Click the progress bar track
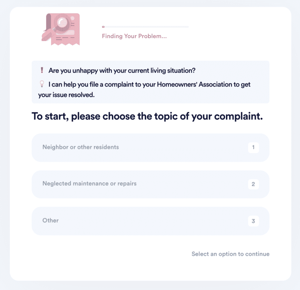300x290 pixels. pyautogui.click(x=146, y=27)
